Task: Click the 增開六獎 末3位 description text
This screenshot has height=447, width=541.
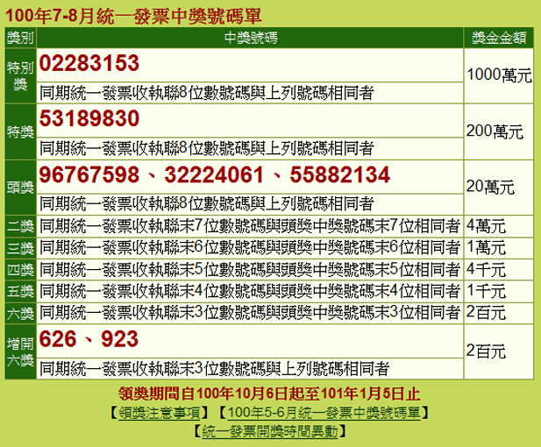Action: coord(214,369)
